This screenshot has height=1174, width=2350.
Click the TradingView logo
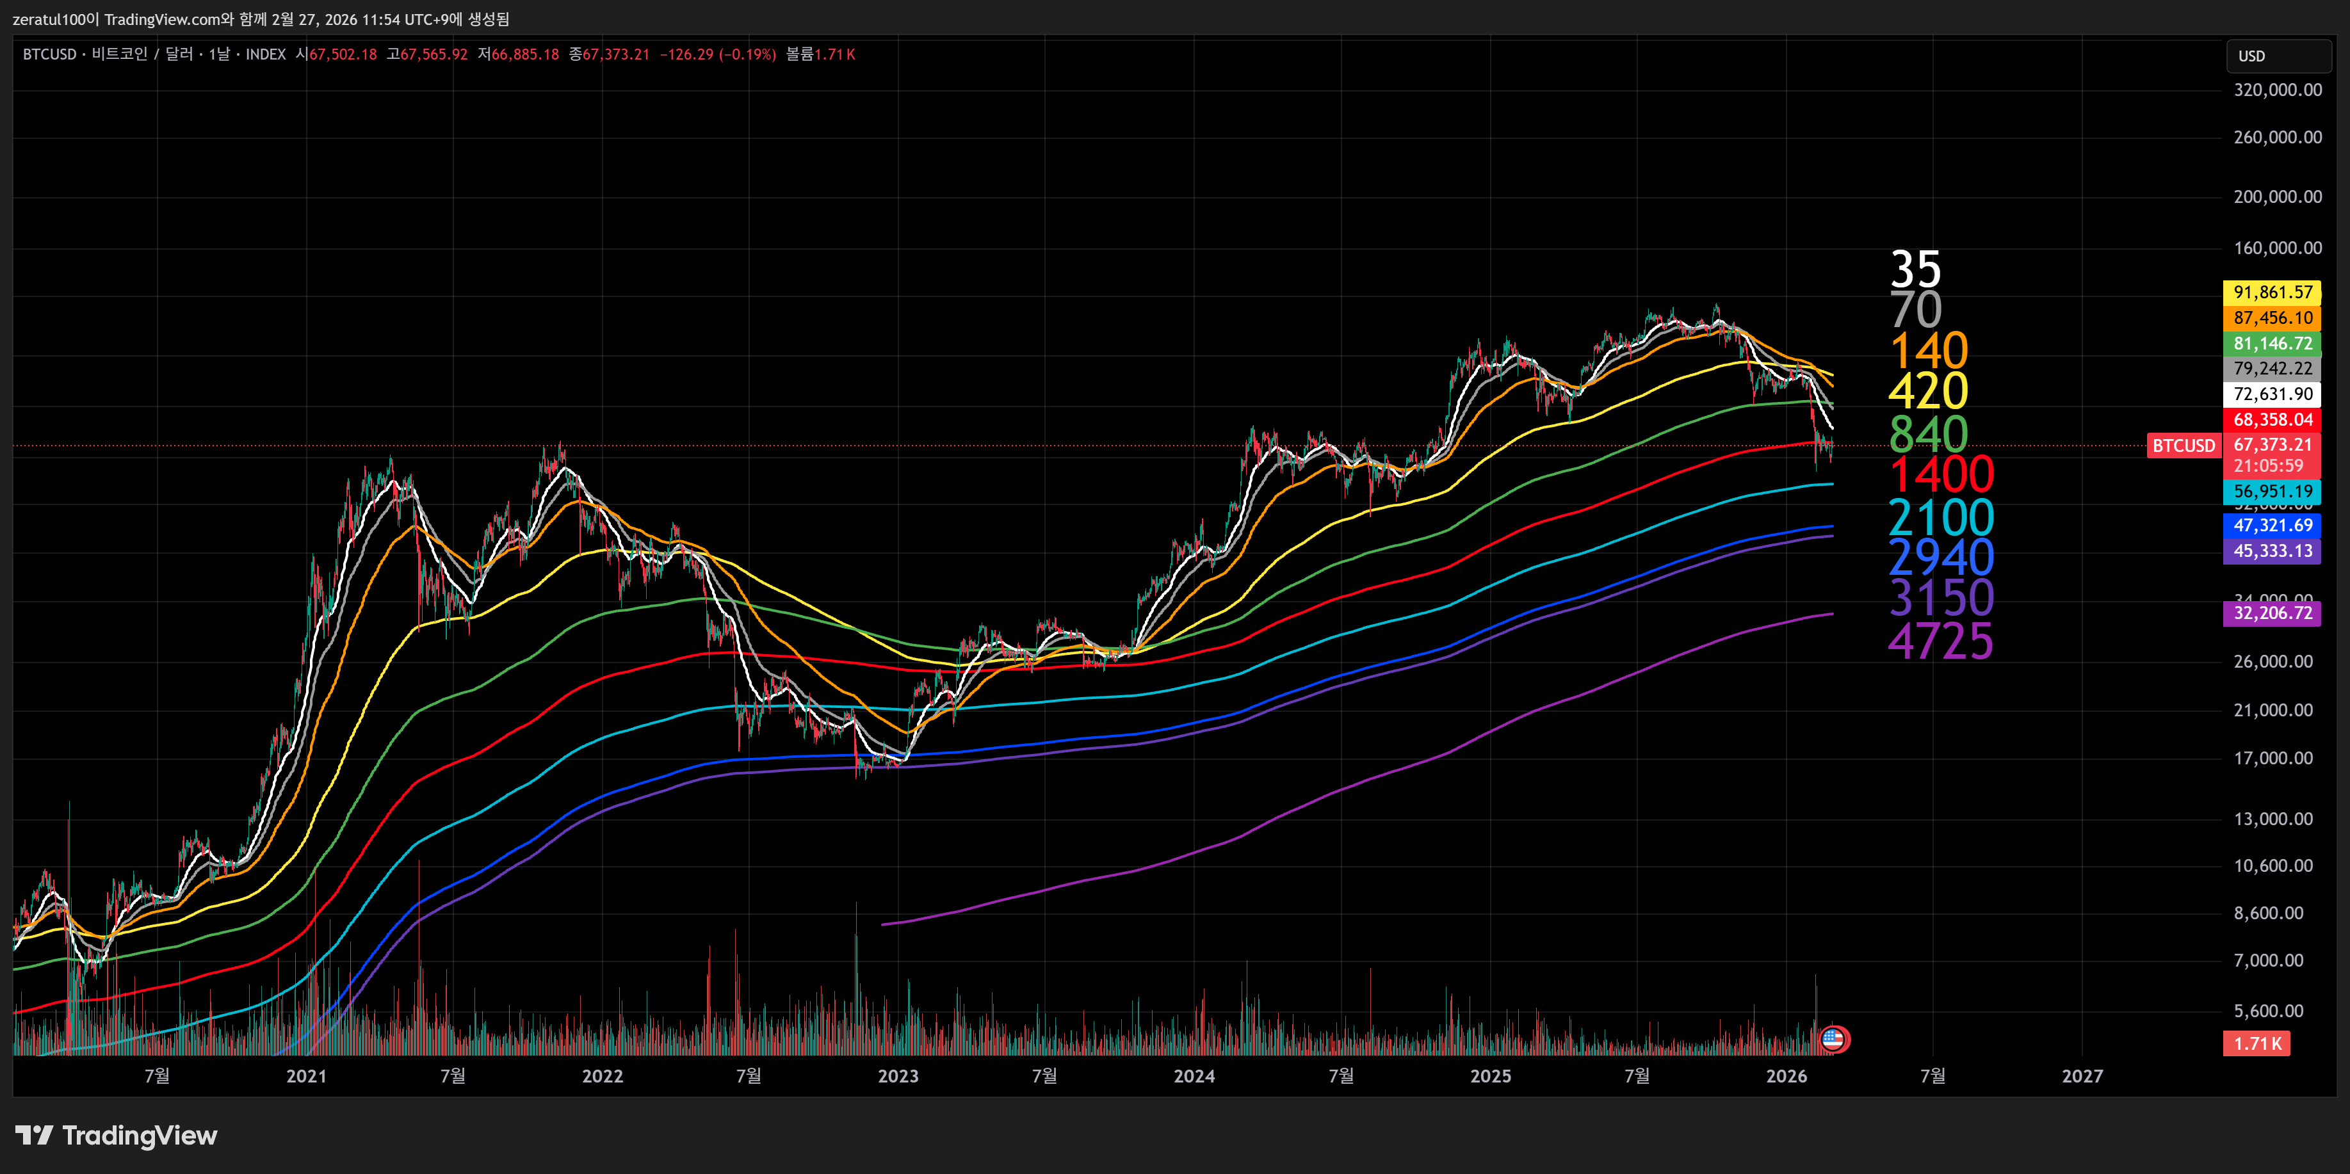click(x=116, y=1136)
